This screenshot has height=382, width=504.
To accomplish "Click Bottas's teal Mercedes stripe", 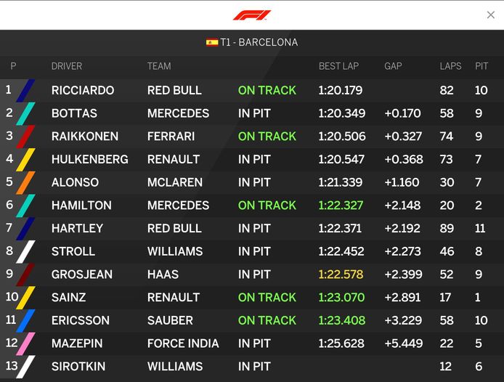I will [25, 114].
